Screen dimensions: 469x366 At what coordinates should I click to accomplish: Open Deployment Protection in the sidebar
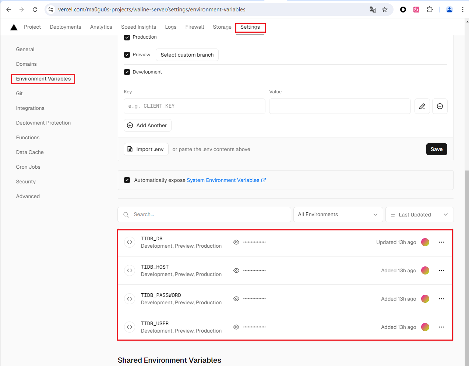click(x=43, y=123)
